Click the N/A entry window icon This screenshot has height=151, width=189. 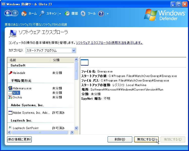pos(10,93)
